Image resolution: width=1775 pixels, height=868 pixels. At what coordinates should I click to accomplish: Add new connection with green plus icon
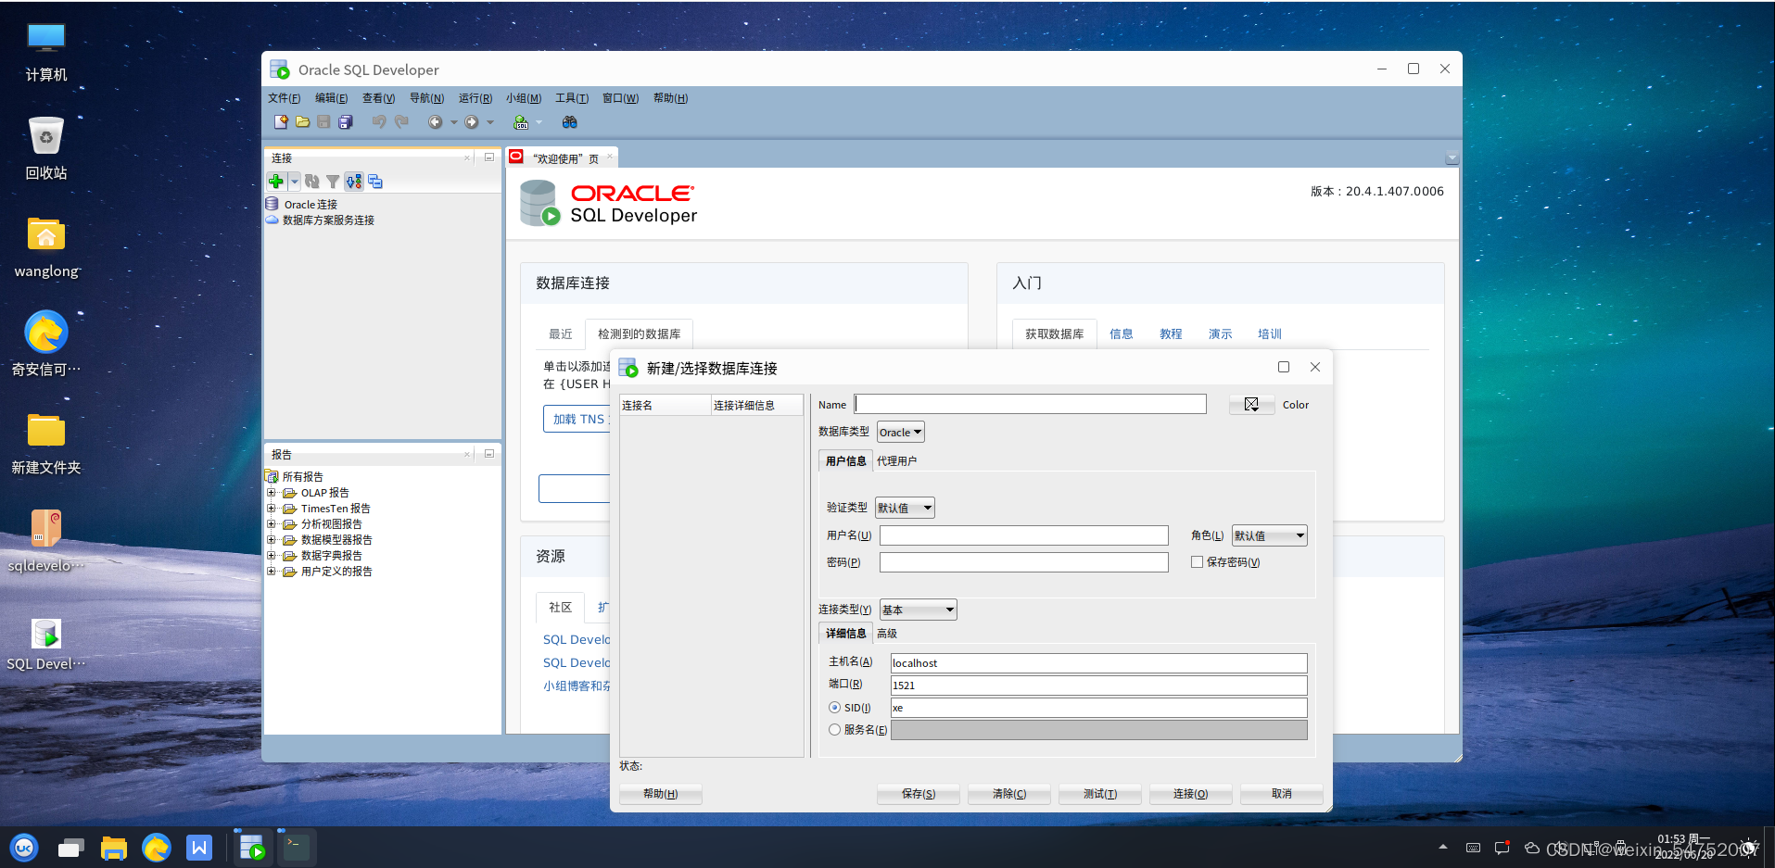click(x=276, y=182)
